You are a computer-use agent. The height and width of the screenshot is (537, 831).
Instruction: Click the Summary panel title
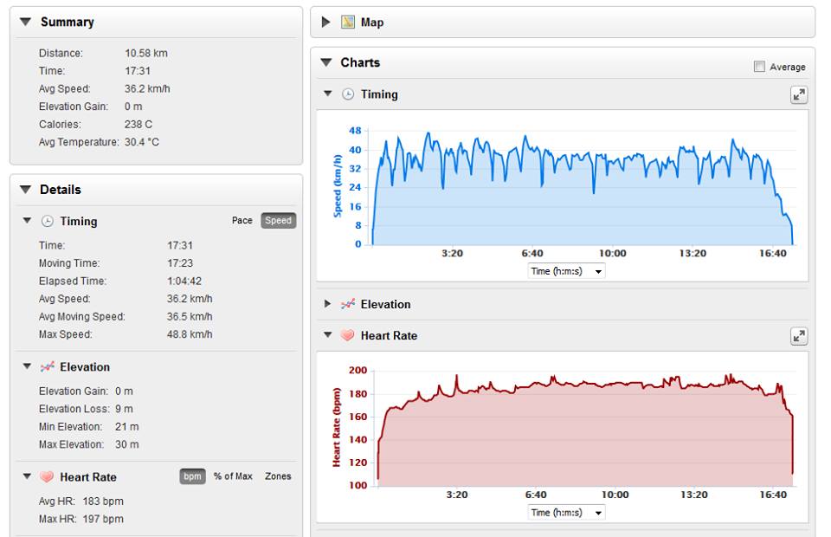(68, 23)
